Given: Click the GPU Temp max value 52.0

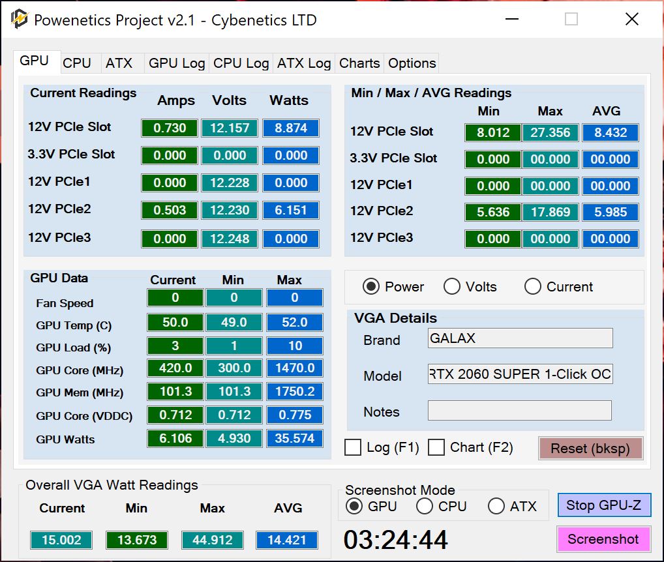Looking at the screenshot, I should pyautogui.click(x=295, y=322).
